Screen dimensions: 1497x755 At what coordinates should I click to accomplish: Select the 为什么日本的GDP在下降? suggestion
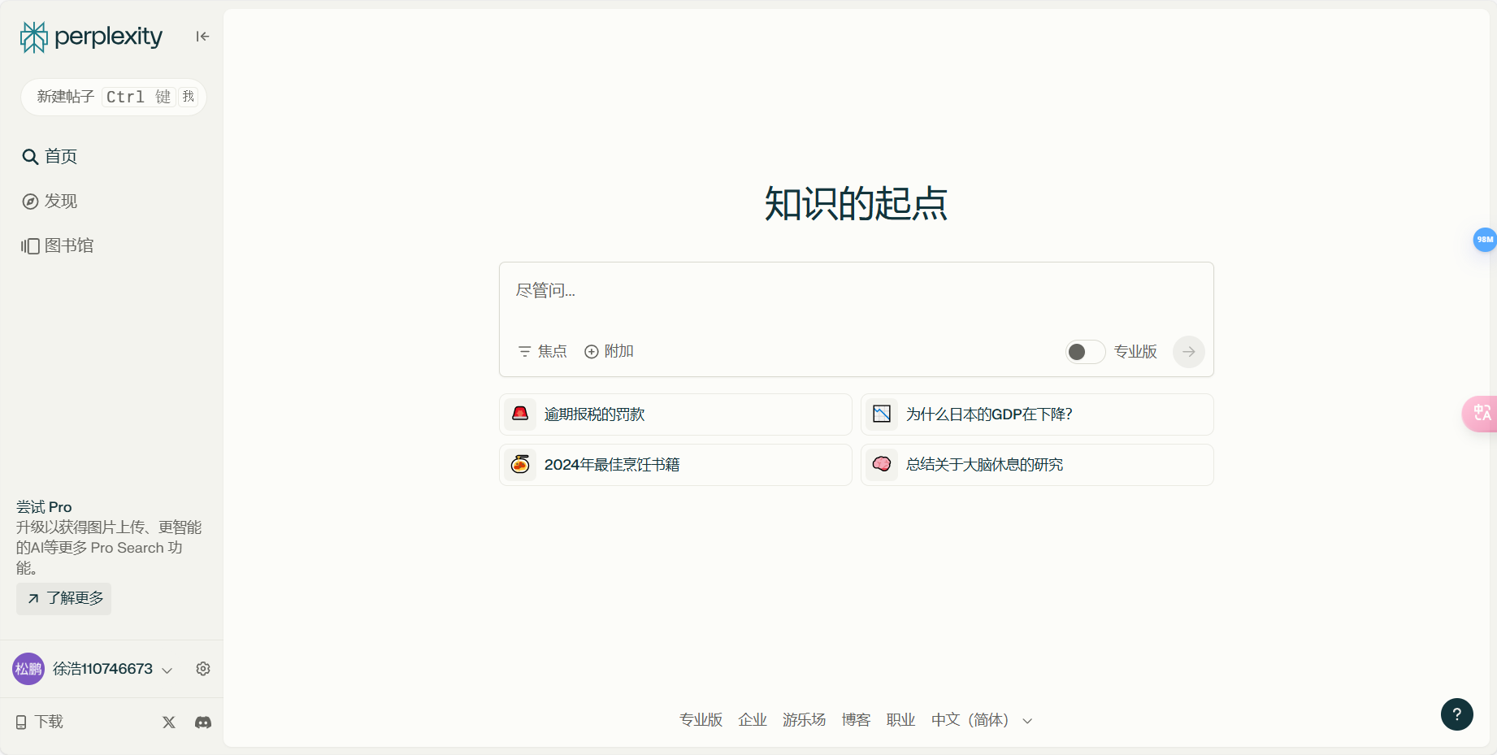pyautogui.click(x=1036, y=414)
